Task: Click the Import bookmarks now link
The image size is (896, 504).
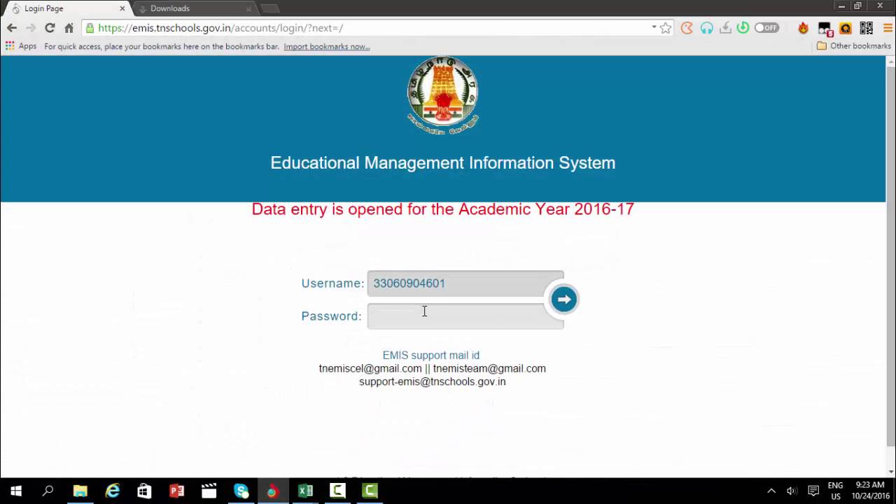Action: (x=326, y=46)
